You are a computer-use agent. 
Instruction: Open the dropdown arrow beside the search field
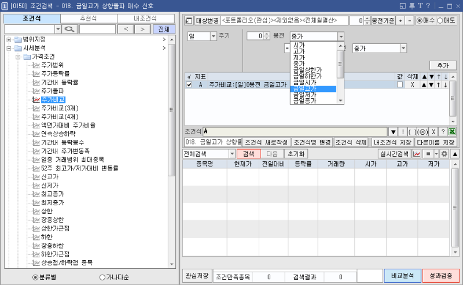pyautogui.click(x=58, y=29)
